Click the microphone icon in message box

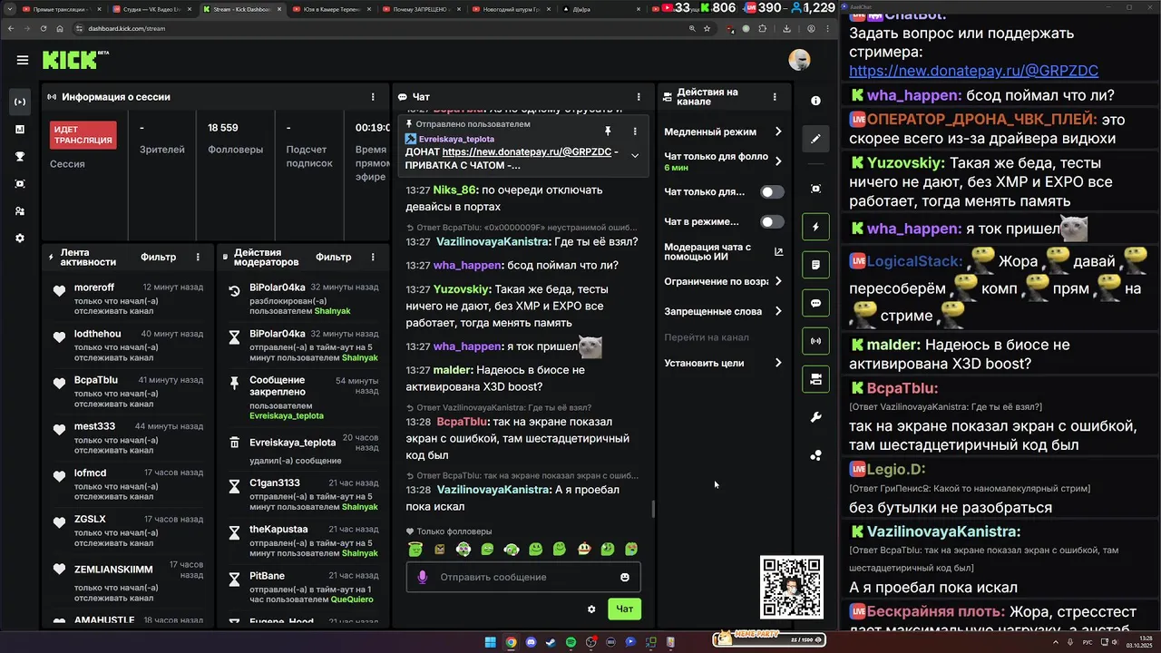[x=422, y=577]
